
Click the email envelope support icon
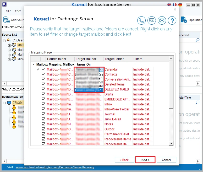(162, 20)
